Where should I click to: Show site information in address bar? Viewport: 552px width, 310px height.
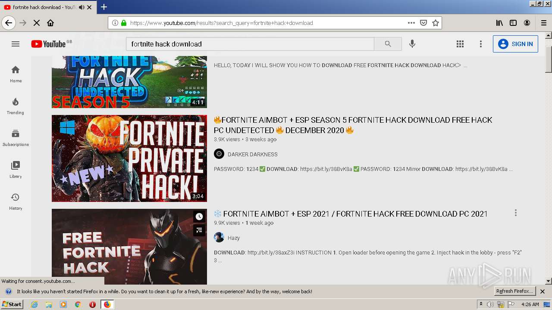pyautogui.click(x=115, y=23)
